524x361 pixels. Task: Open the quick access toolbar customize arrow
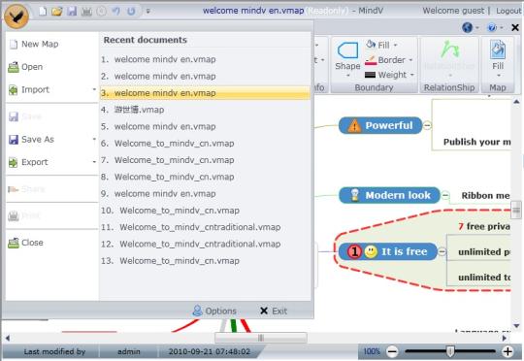(148, 11)
